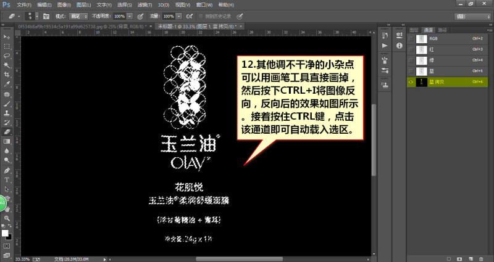Hide the 蓝 拷贝 channel eye
The width and height of the screenshot is (494, 262).
(411, 82)
